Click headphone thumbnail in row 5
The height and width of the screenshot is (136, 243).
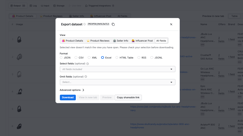click(19, 109)
